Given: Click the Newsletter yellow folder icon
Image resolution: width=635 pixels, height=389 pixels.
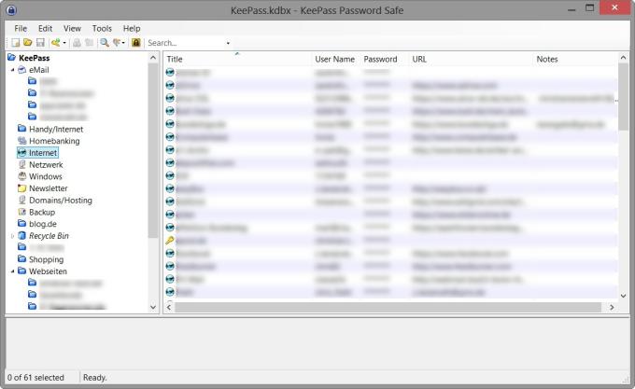Looking at the screenshot, I should coord(21,188).
